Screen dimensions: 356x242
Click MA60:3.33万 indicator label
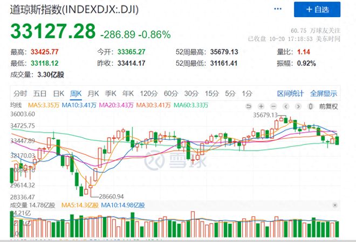click(x=191, y=105)
